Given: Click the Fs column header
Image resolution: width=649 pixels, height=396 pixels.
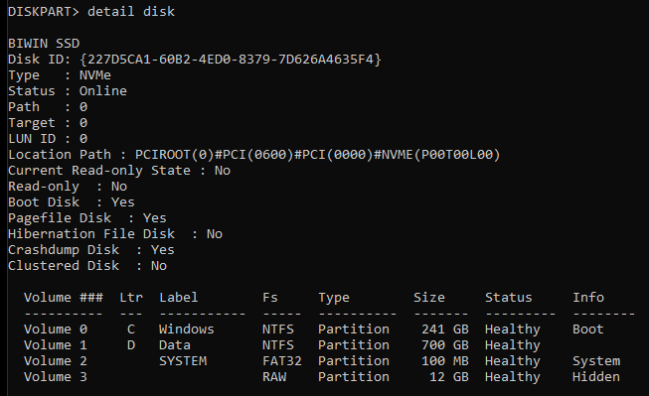Looking at the screenshot, I should click(x=270, y=298).
